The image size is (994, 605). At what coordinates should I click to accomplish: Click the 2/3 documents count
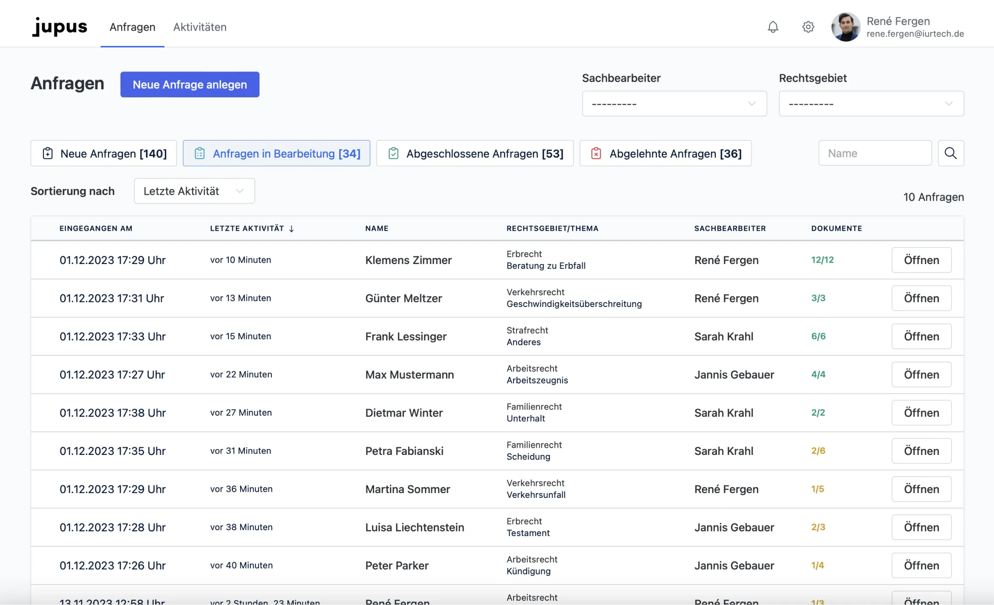[818, 528]
